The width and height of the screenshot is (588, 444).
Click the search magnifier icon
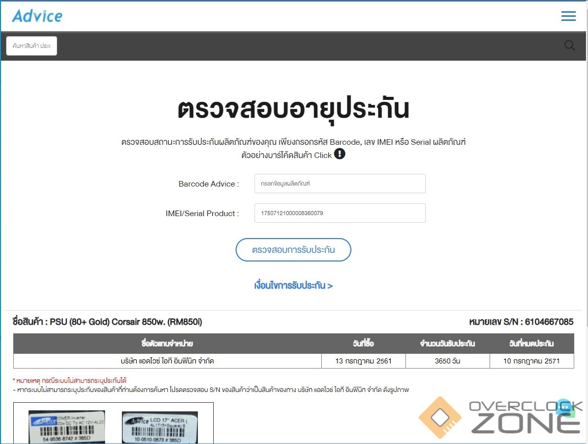point(570,45)
